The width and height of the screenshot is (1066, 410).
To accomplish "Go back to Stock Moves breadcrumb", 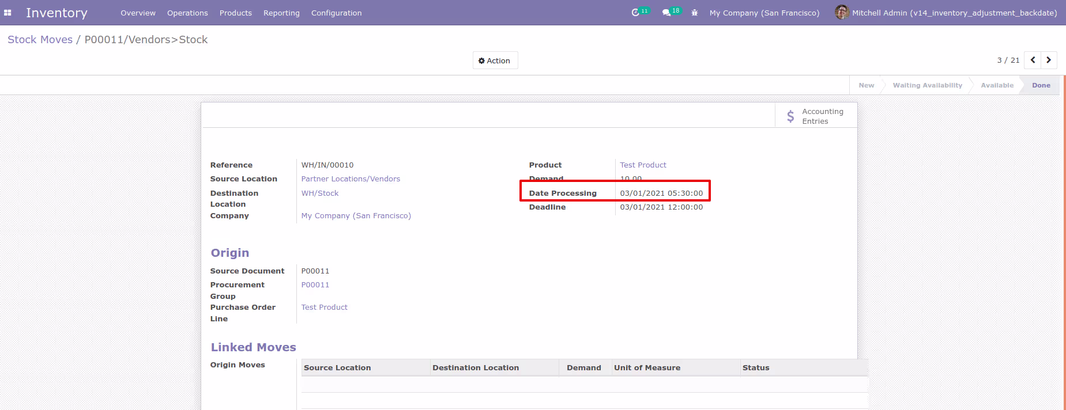I will click(x=40, y=40).
